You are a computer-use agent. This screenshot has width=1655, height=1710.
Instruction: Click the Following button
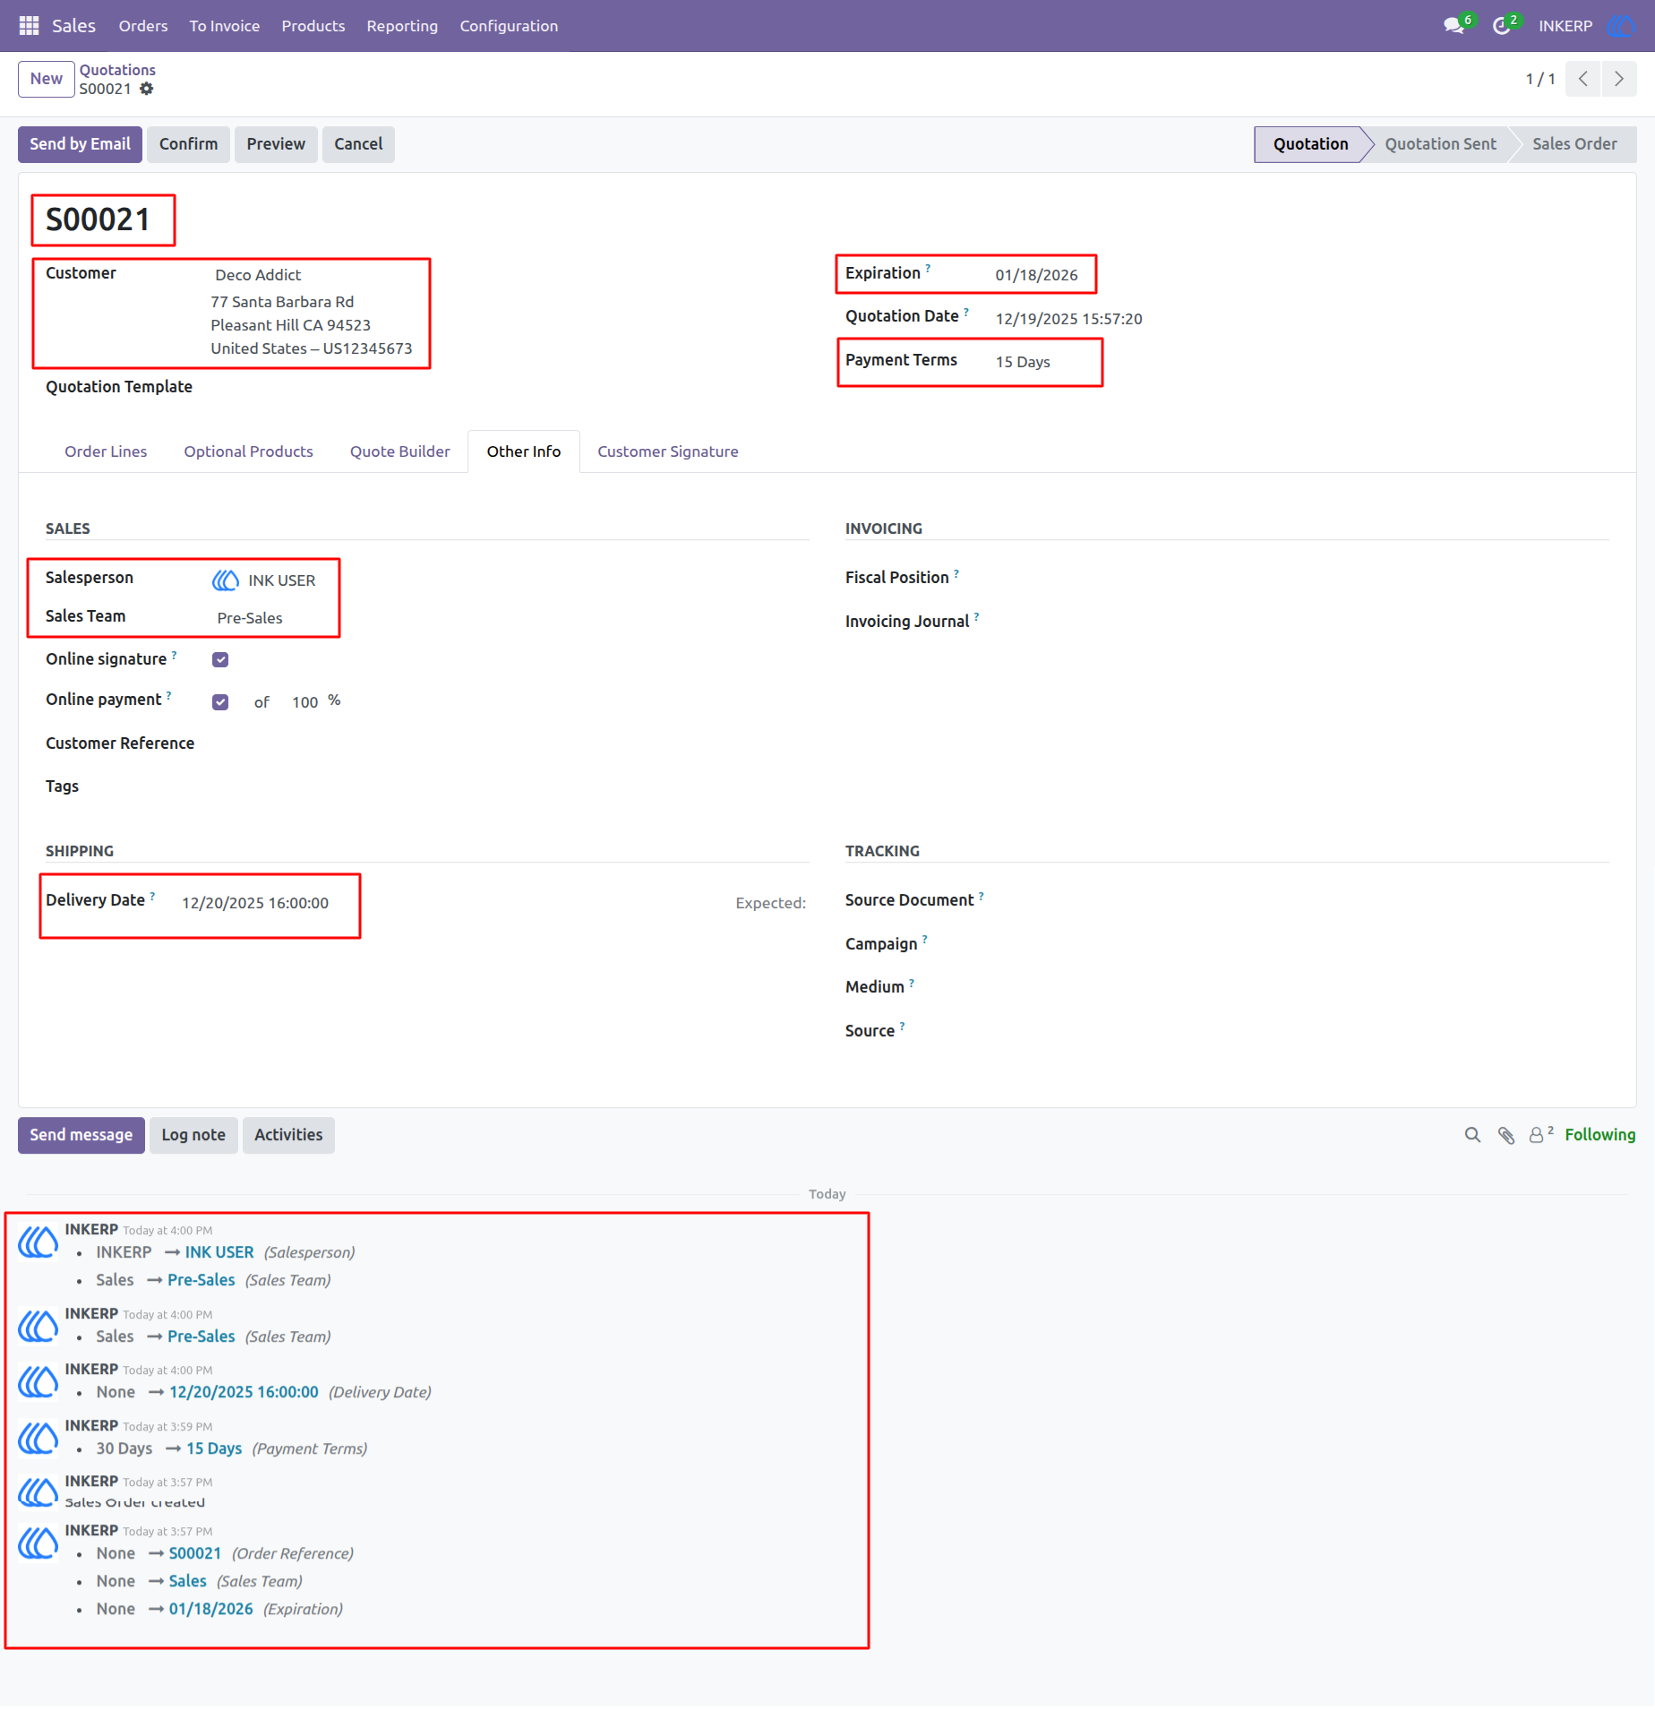point(1600,1135)
